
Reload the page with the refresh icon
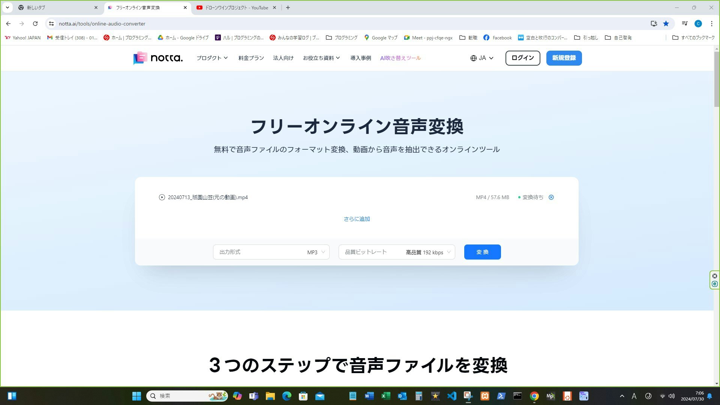pyautogui.click(x=35, y=23)
